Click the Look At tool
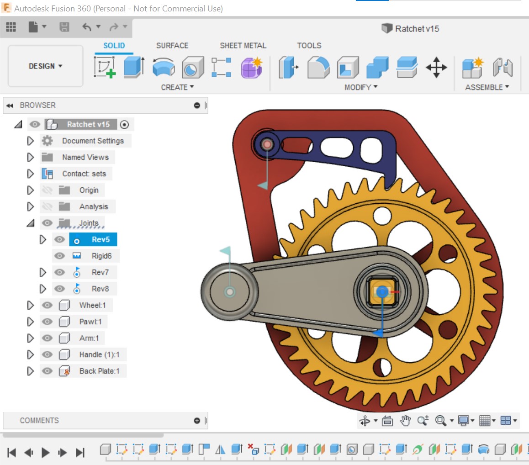This screenshot has height=465, width=529. click(387, 421)
